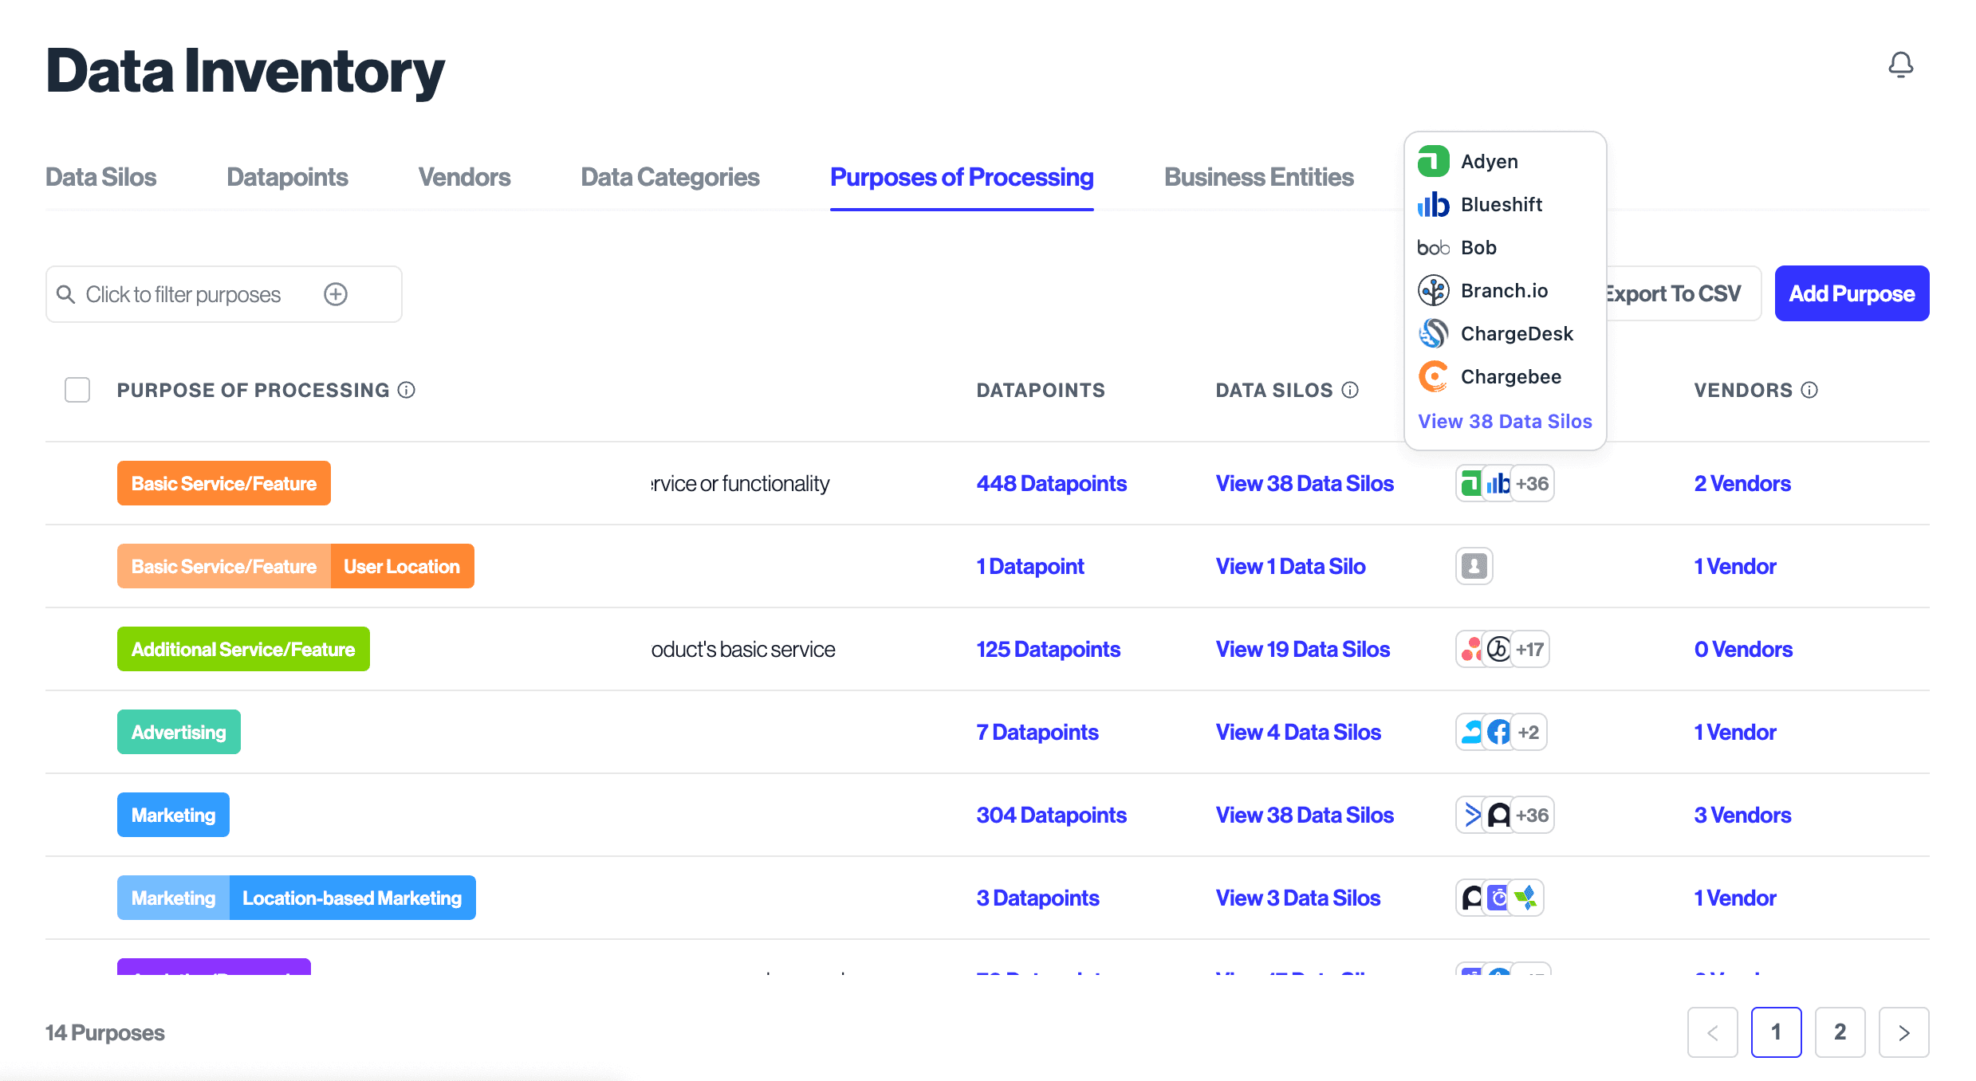
Task: Click the Adyen icon in the vendor popup
Action: 1433,161
